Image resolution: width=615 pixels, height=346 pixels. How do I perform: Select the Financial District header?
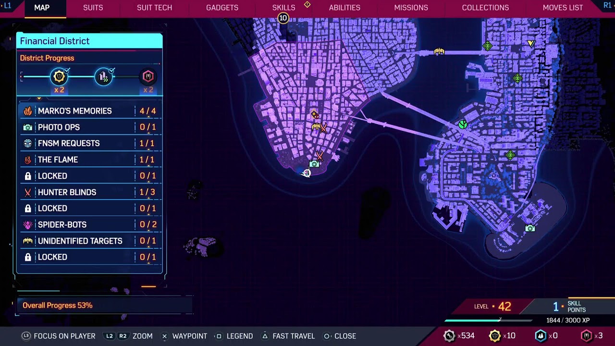pos(89,41)
